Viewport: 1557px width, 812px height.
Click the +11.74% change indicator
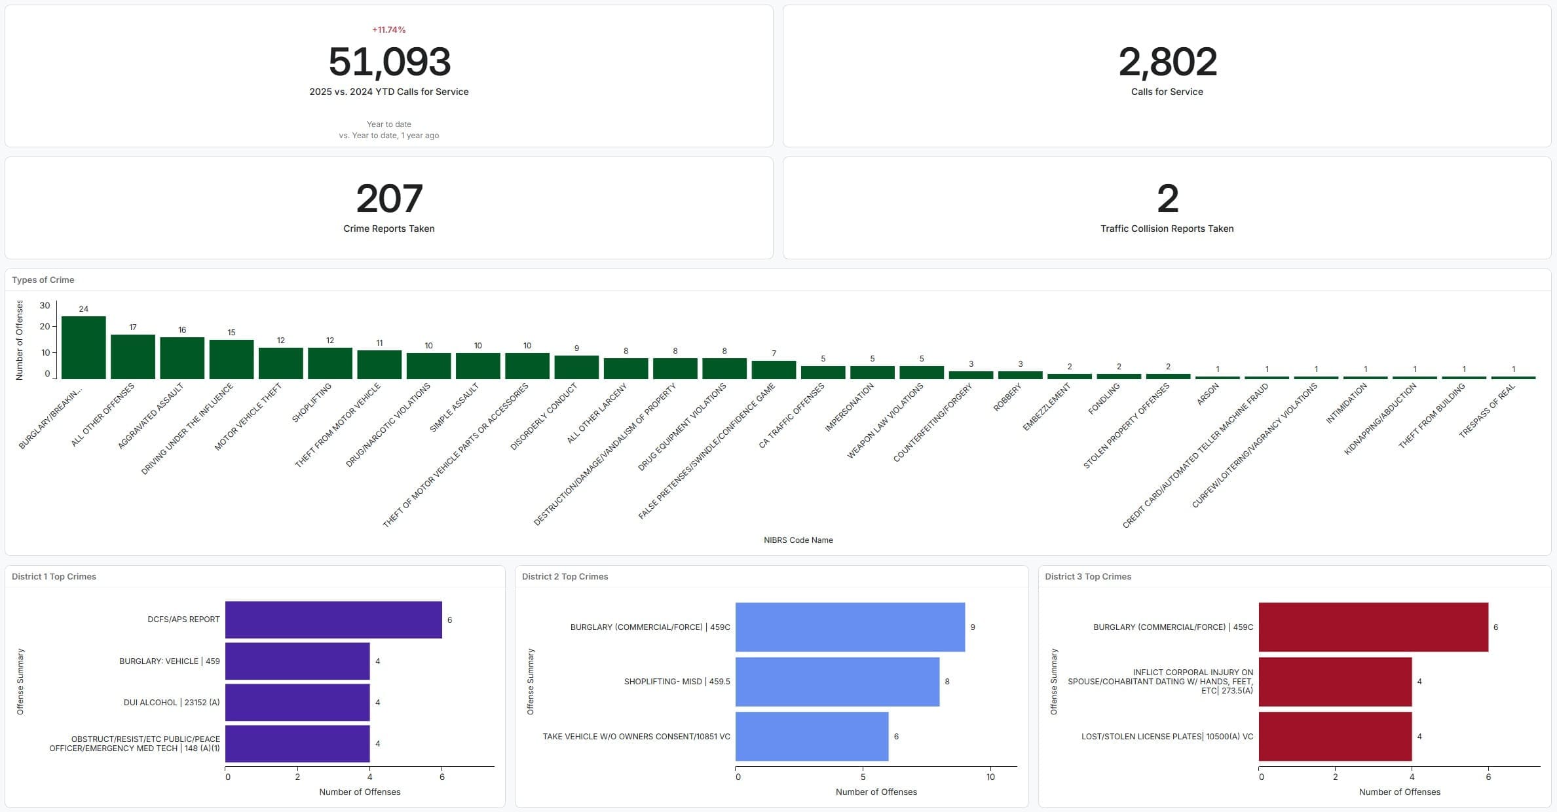pyautogui.click(x=388, y=29)
